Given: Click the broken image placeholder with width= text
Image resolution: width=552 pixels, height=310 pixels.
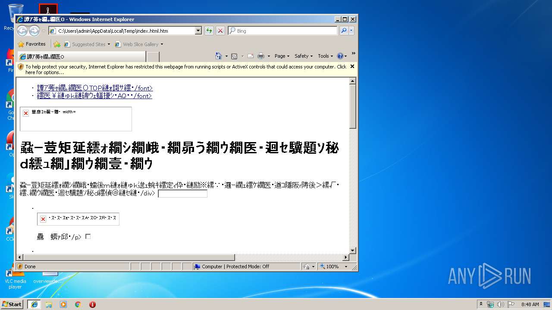Looking at the screenshot, I should click(76, 119).
